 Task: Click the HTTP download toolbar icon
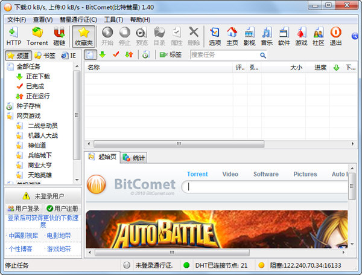[13, 36]
